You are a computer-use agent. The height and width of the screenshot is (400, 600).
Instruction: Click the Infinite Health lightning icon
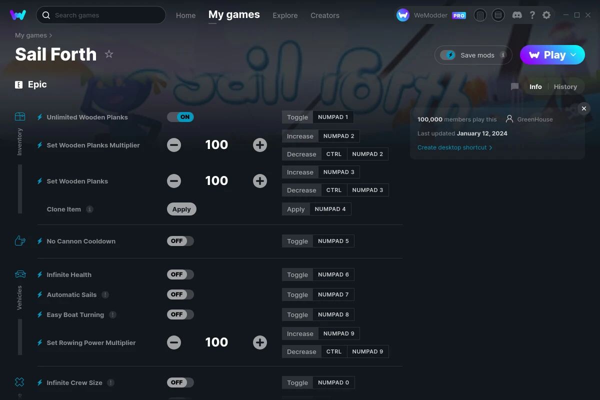click(40, 274)
